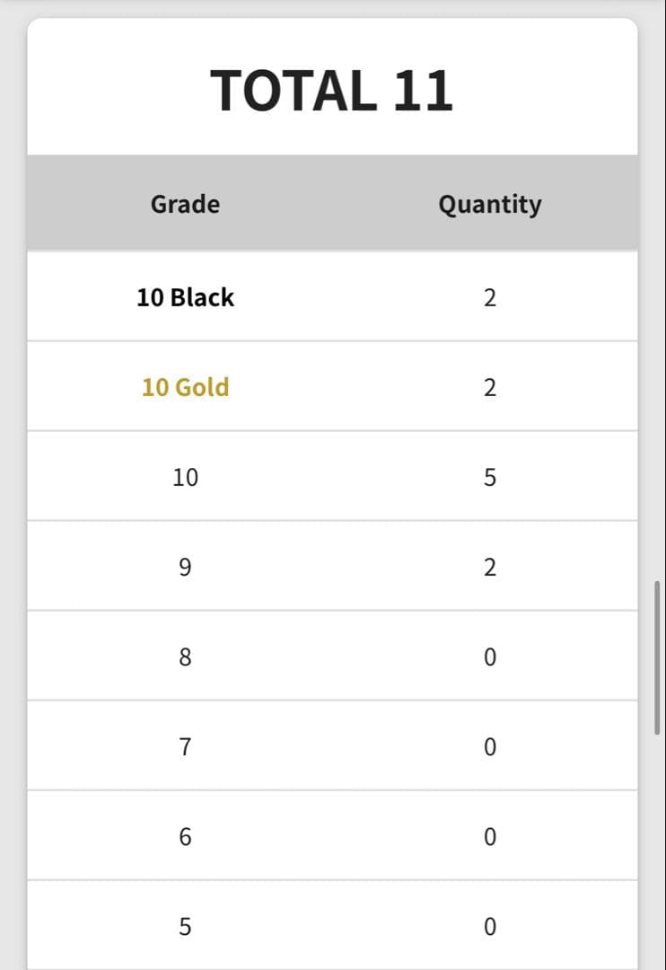666x970 pixels.
Task: Click the Quantity column header
Action: [x=489, y=205]
